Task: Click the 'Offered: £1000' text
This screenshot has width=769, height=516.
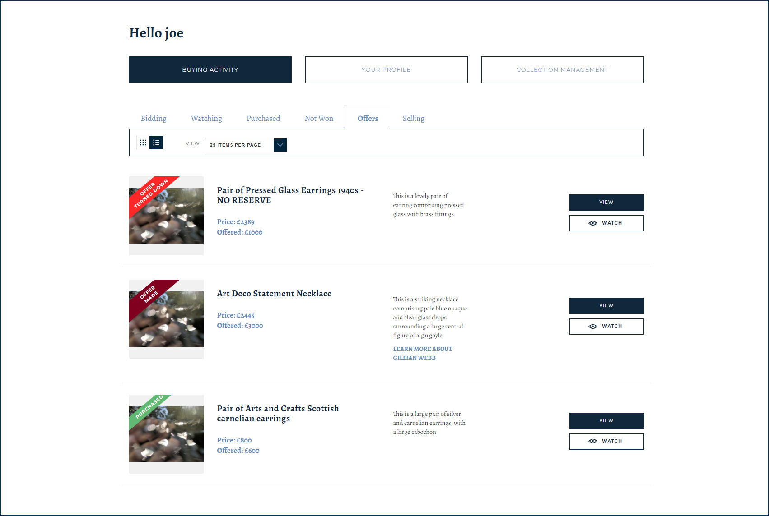Action: (240, 232)
